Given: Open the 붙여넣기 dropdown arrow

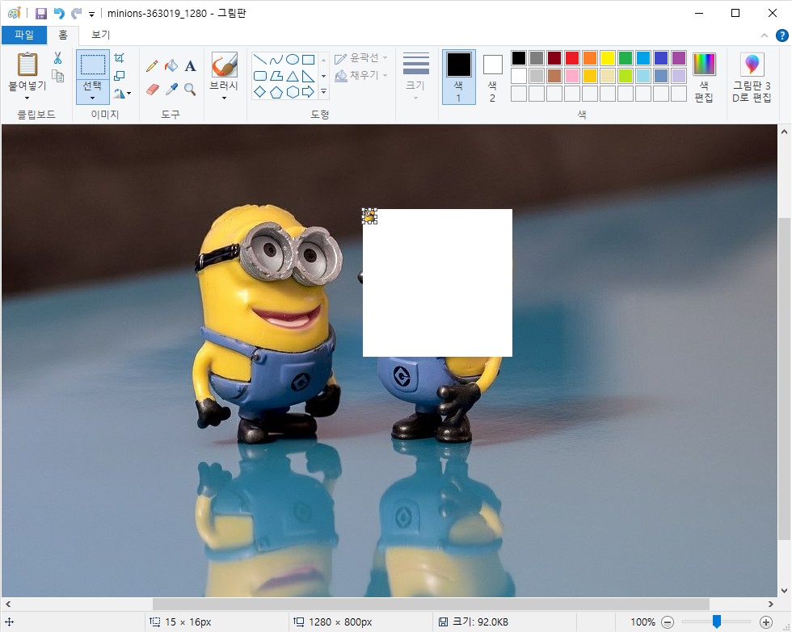Looking at the screenshot, I should (x=27, y=98).
